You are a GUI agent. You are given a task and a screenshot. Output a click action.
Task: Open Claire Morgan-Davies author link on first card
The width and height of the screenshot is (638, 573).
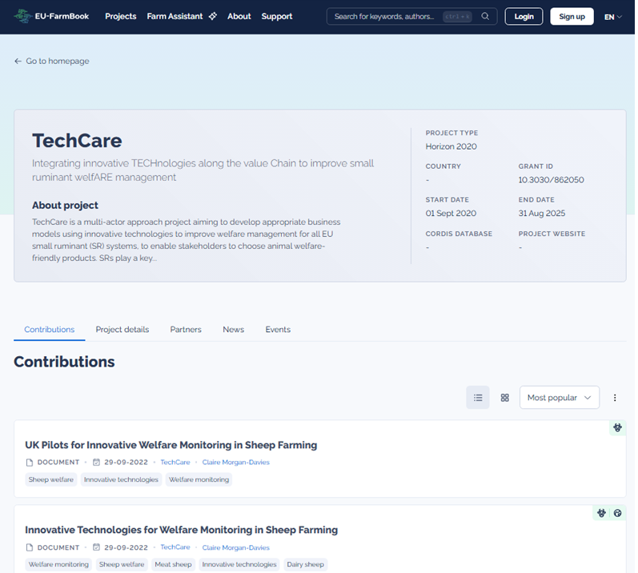pos(235,463)
